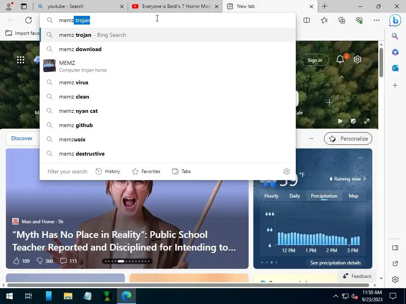The width and height of the screenshot is (406, 304).
Task: Open Split screen view
Action: (x=306, y=20)
